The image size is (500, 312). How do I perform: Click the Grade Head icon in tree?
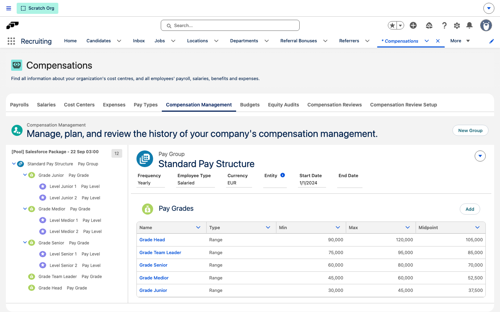(x=32, y=288)
